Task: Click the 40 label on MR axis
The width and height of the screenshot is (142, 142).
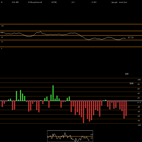Action: point(139,93)
